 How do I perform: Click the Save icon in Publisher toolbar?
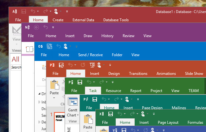pos(95,99)
